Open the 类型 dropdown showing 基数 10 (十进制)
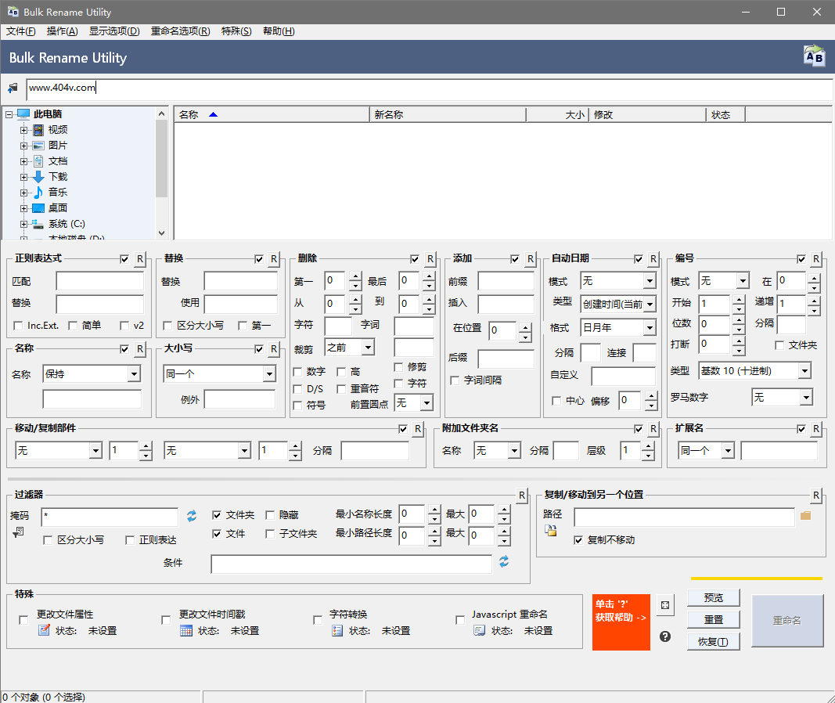Viewport: 835px width, 703px height. 804,371
